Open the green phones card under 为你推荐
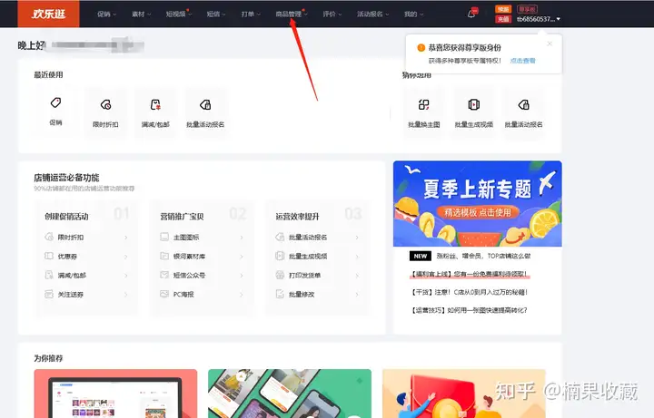Screen dimensions: 654x418 290,394
